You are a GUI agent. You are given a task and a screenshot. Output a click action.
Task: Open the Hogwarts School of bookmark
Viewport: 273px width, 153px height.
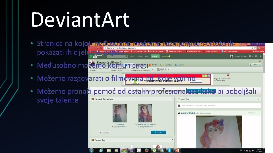coord(212,51)
